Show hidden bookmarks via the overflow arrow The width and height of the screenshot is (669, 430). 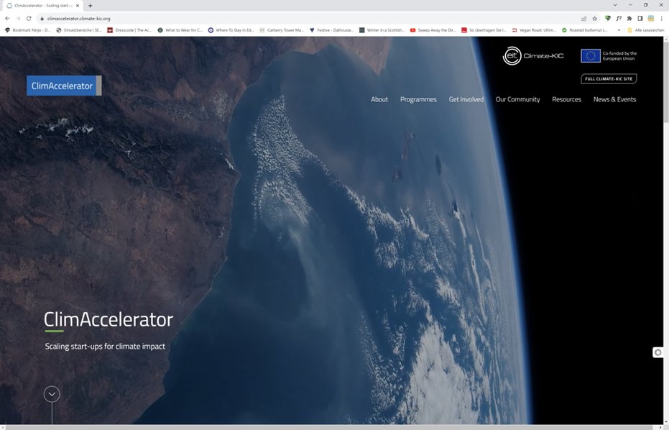point(619,30)
